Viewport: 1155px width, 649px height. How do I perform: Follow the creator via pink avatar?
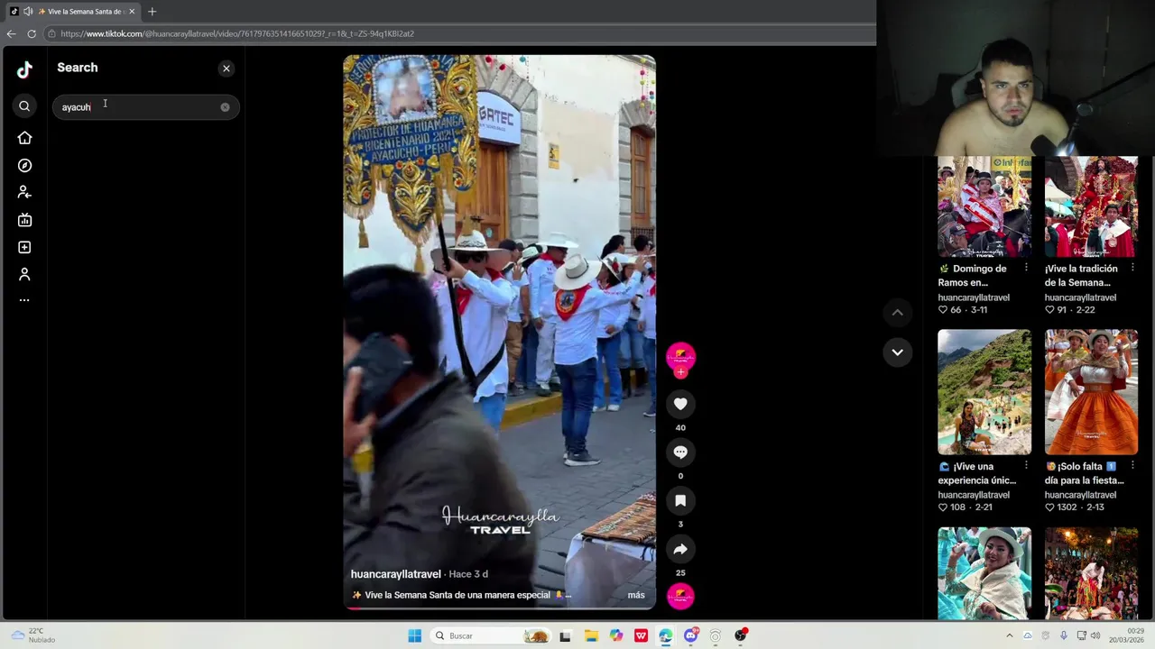coord(680,358)
